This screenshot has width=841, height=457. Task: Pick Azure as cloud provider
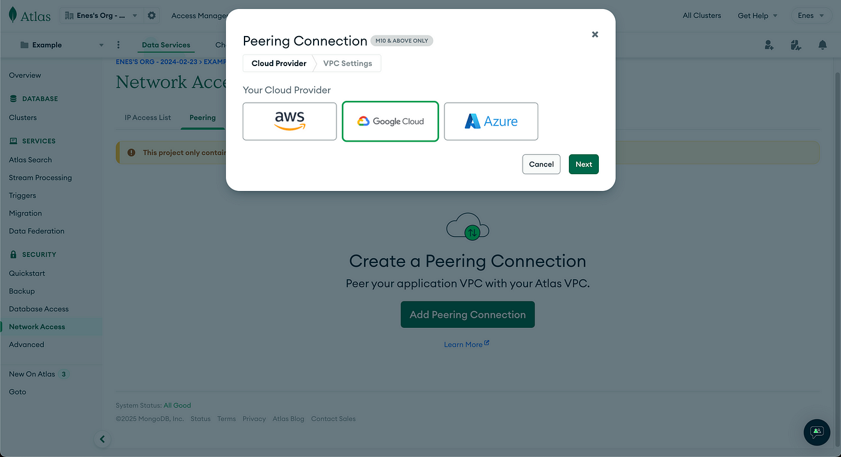coord(491,121)
